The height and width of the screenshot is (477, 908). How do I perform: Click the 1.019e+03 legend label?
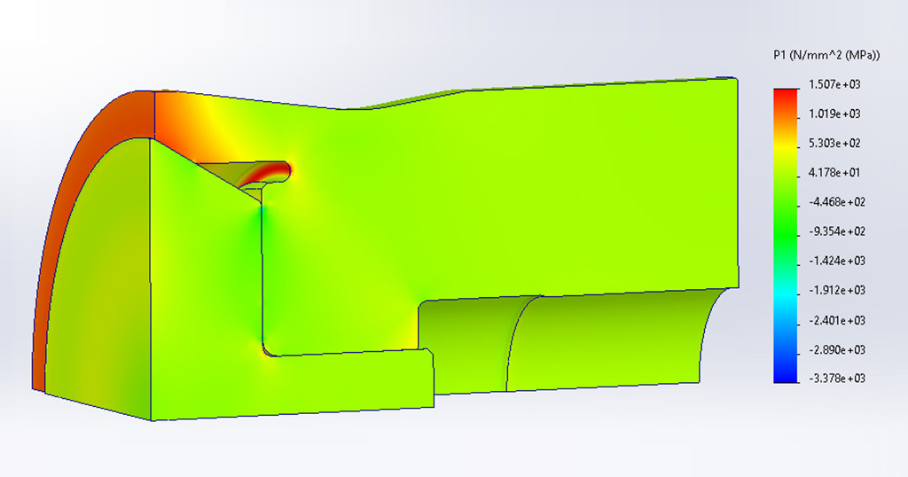tap(834, 113)
